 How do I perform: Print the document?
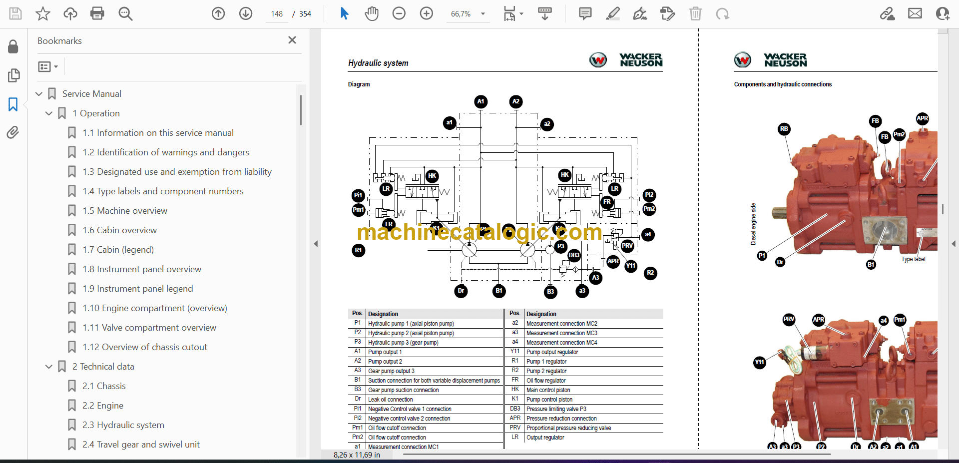pos(97,13)
